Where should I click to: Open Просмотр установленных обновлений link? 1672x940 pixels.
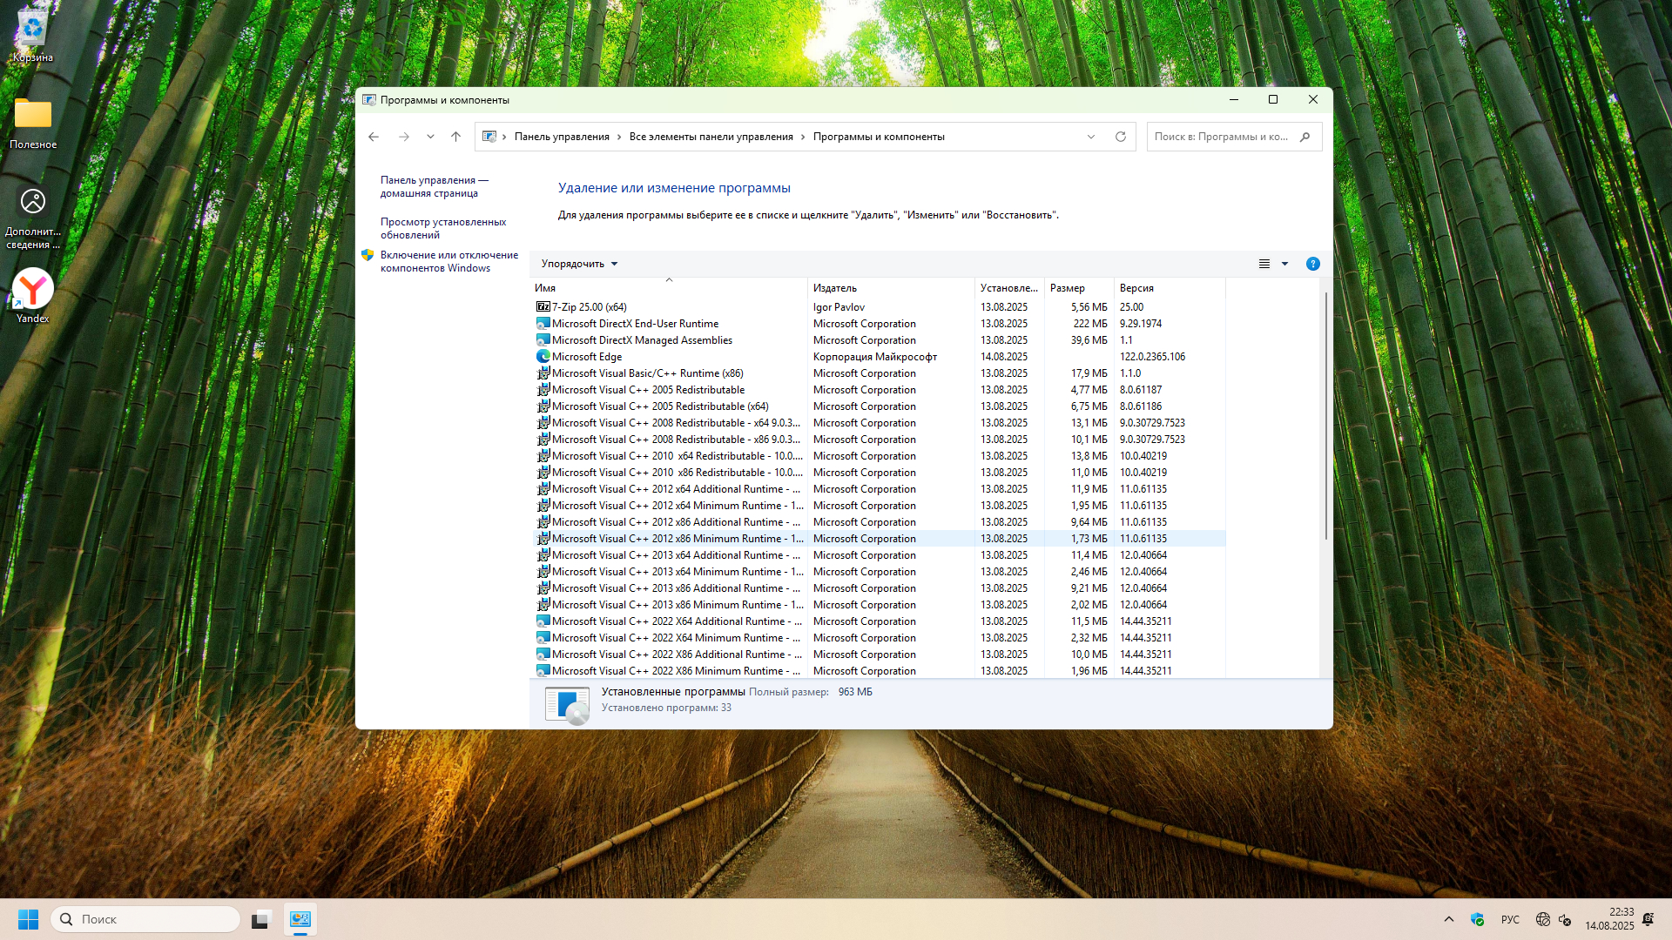click(442, 228)
